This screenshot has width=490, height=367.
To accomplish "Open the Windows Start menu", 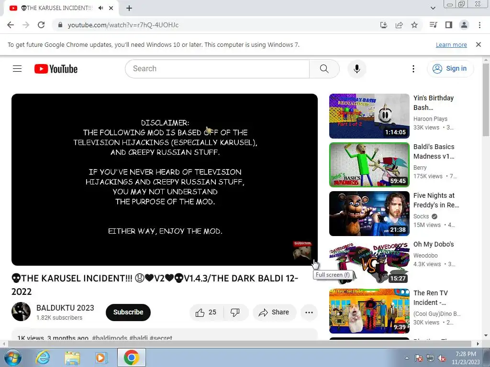I will coord(12,357).
